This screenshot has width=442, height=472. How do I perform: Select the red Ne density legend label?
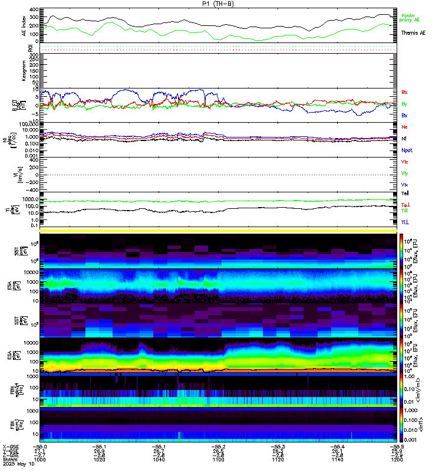pos(404,127)
